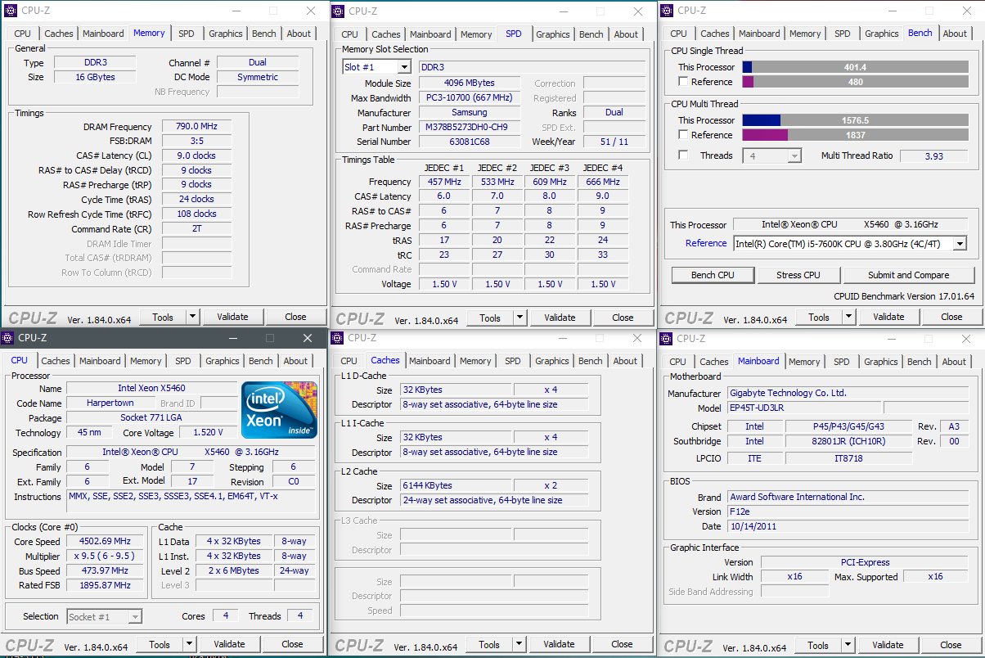The height and width of the screenshot is (658, 985).
Task: Switch to CPU tab in Memory window
Action: click(23, 34)
